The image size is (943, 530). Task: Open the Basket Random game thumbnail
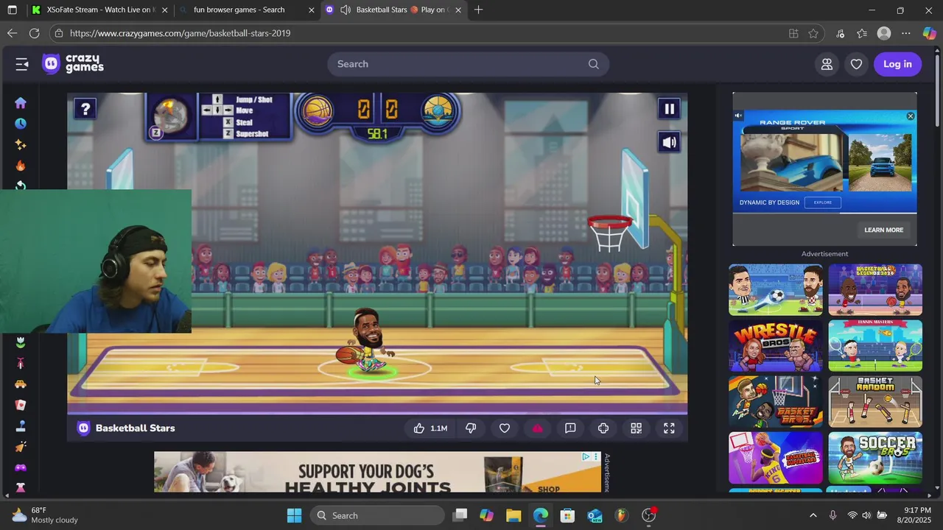click(875, 402)
